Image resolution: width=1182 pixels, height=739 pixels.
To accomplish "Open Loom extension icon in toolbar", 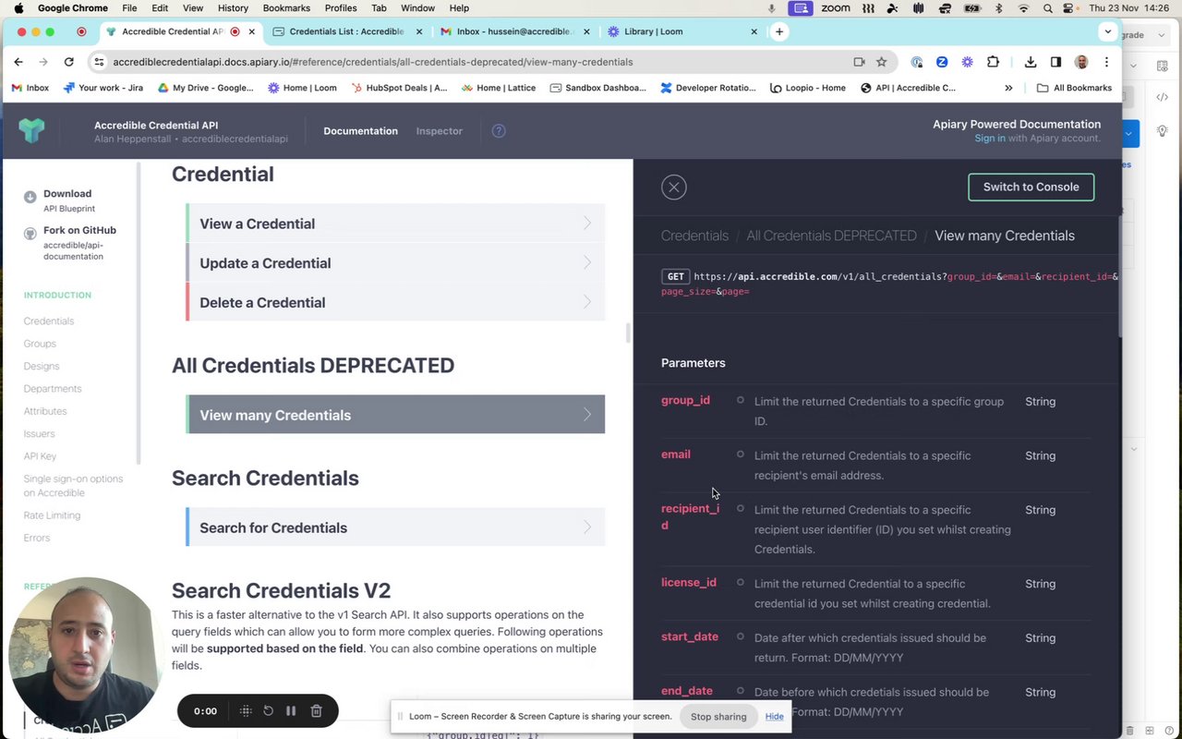I will 967,62.
